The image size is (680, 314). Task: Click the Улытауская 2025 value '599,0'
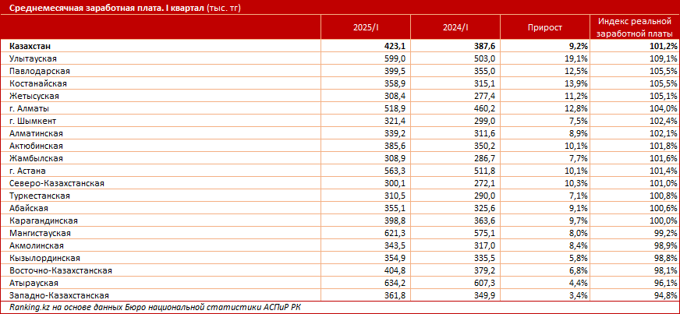click(396, 58)
